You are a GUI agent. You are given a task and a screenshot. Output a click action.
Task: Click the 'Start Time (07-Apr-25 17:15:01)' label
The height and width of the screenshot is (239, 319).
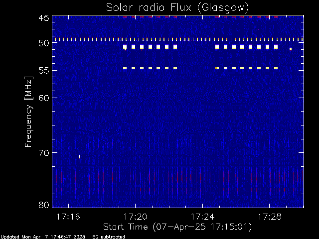coord(177,227)
